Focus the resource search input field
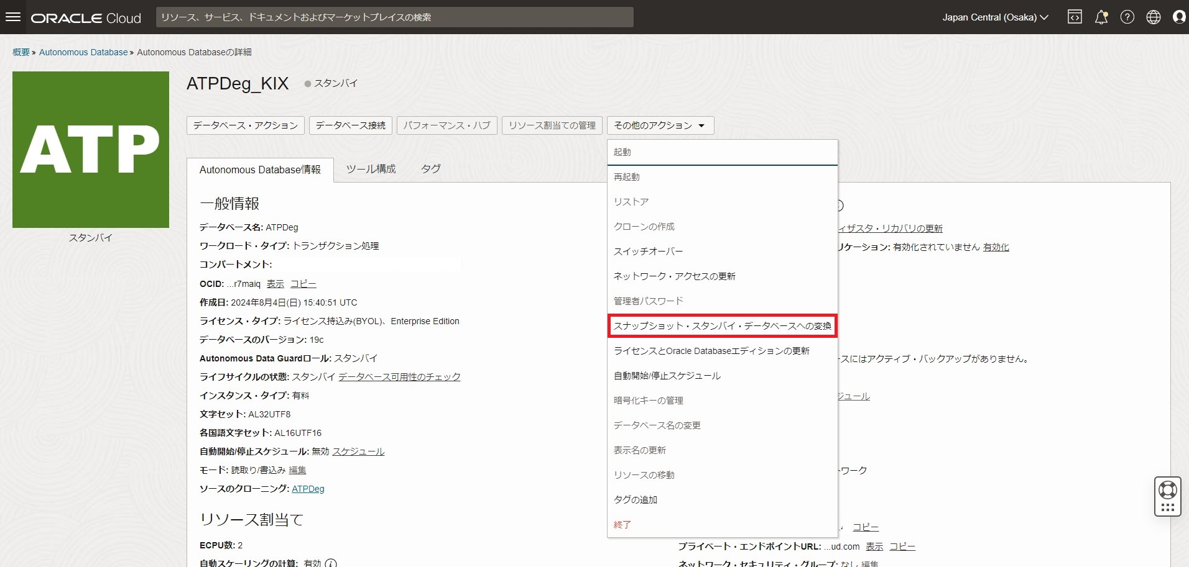The image size is (1189, 567). pos(394,17)
